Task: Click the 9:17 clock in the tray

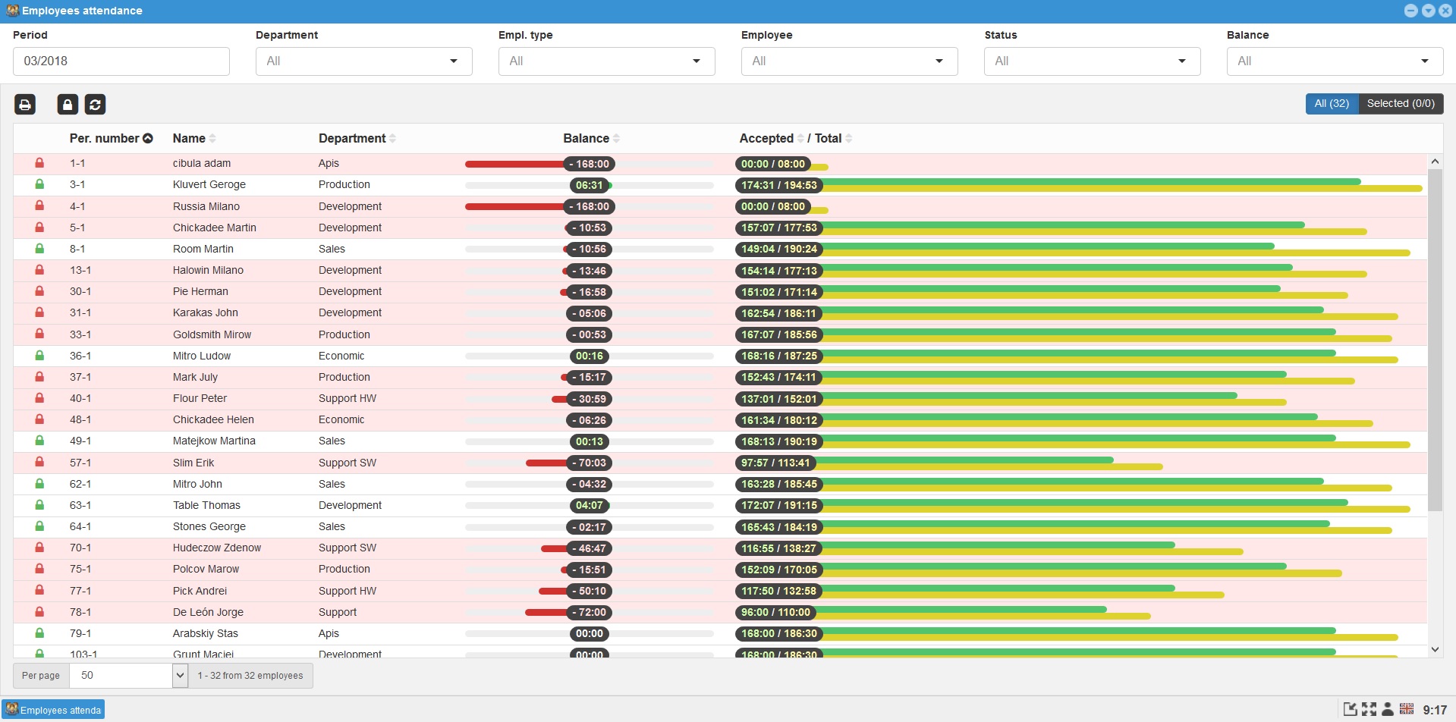Action: 1435,710
